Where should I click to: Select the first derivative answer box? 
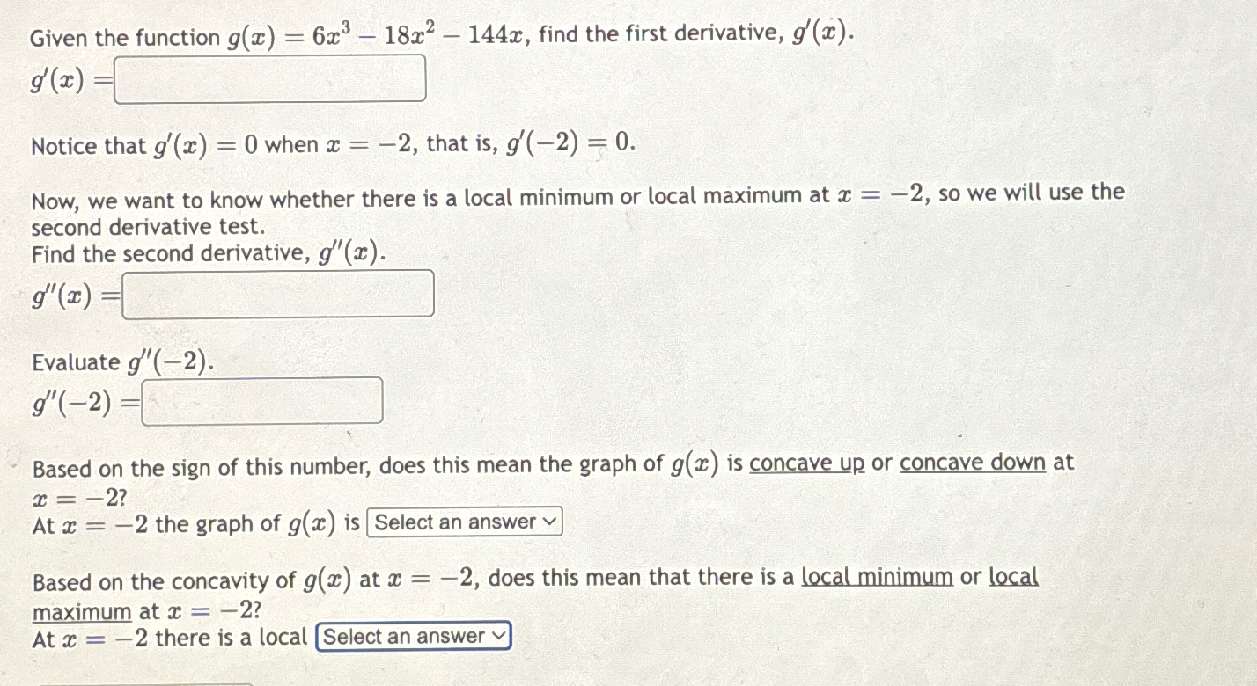(x=268, y=79)
